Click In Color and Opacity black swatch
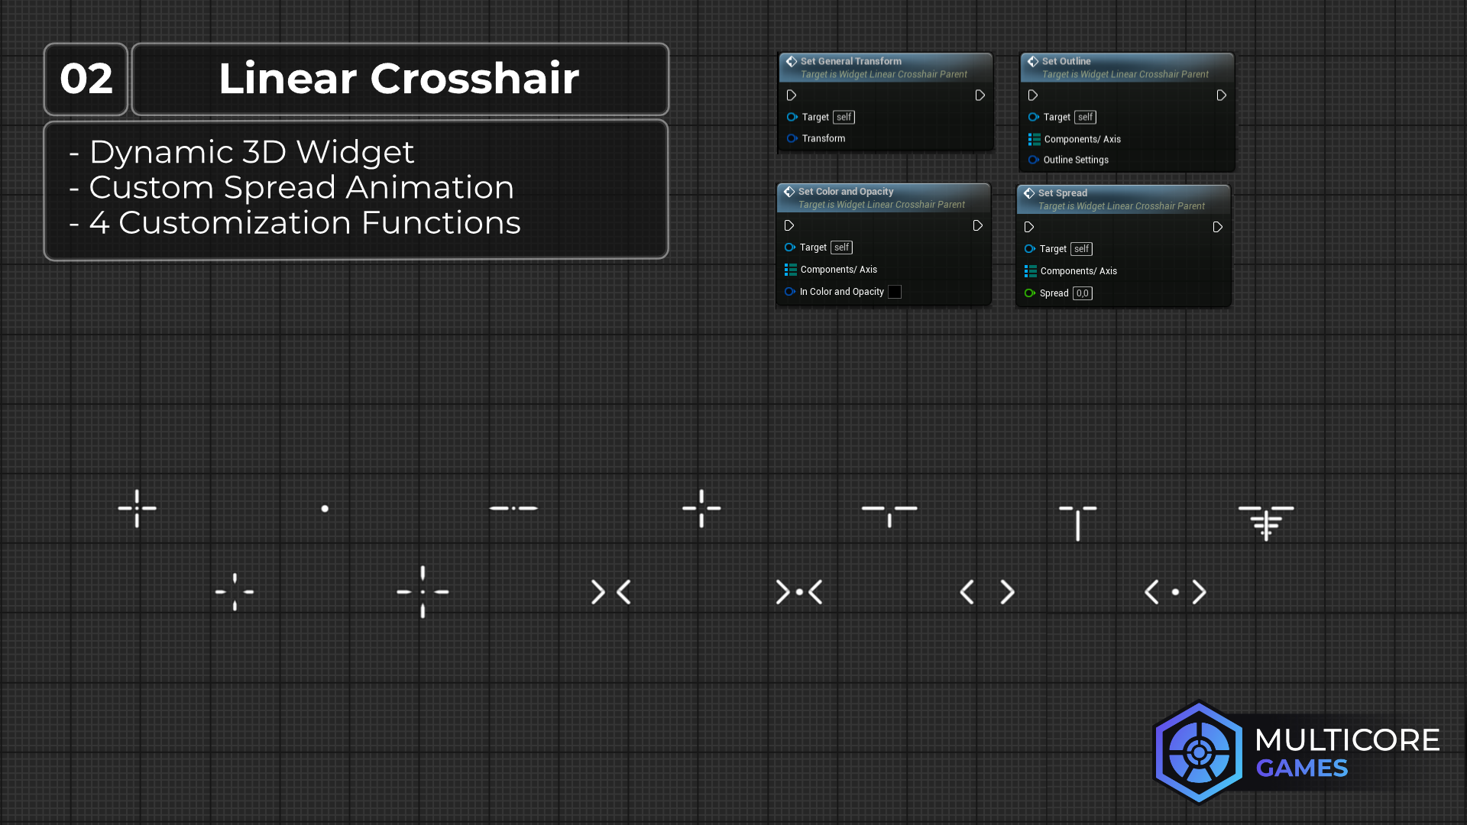 (895, 292)
